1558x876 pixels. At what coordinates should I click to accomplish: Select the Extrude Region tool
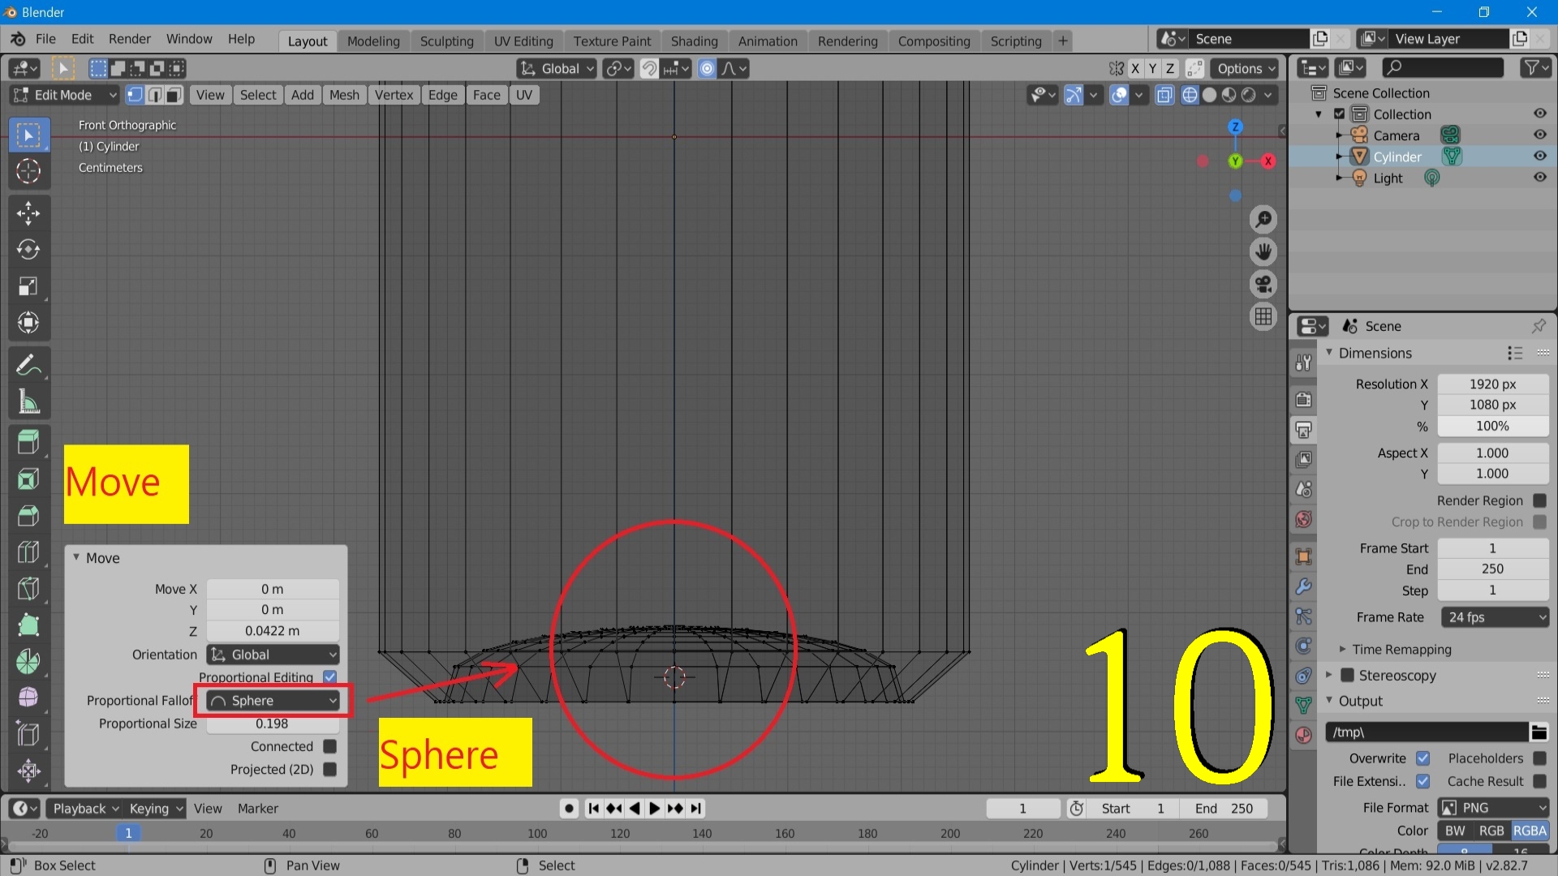(28, 443)
